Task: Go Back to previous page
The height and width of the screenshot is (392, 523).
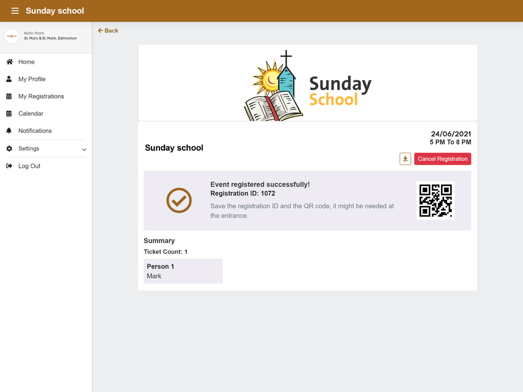Action: click(108, 31)
